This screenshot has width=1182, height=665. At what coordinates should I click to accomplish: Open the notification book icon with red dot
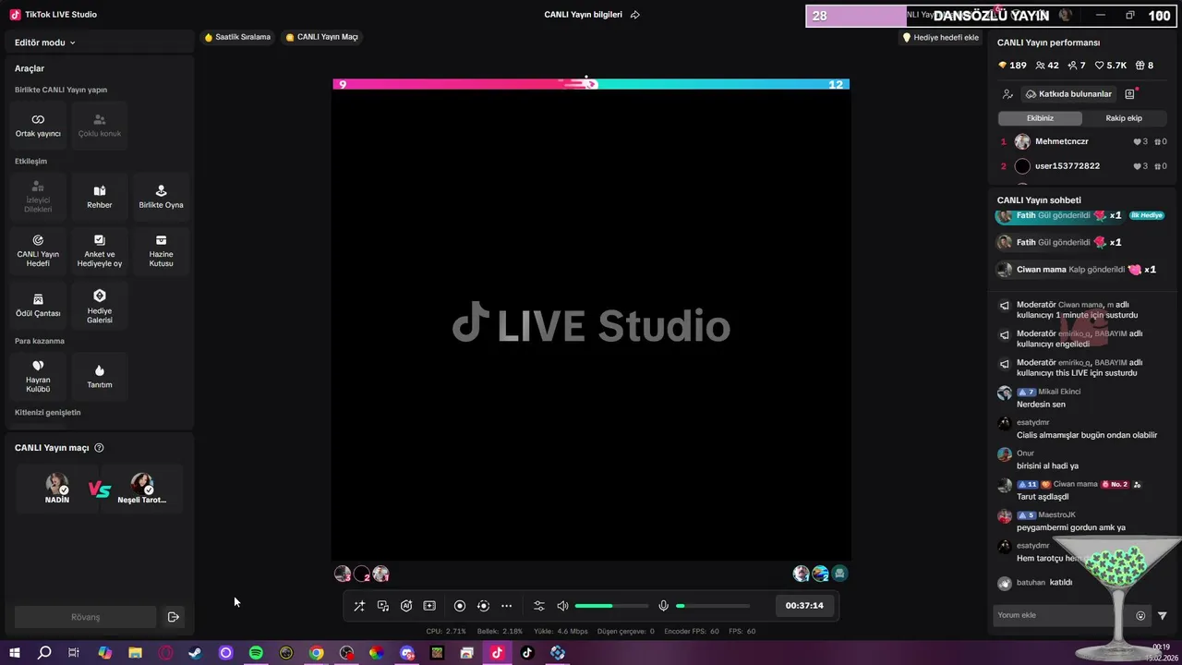tap(1129, 94)
